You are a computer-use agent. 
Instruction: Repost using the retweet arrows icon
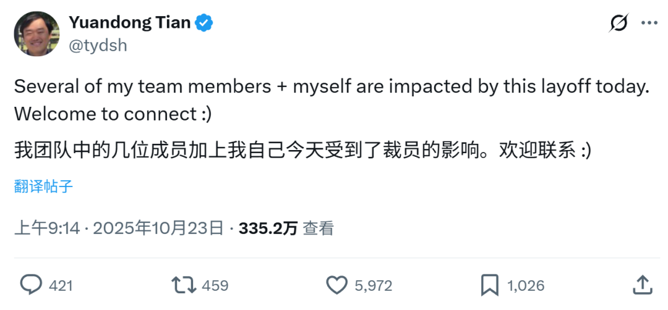coord(184,285)
